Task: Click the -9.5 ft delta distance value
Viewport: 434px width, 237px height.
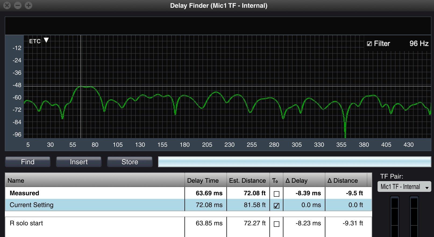Action: point(354,193)
